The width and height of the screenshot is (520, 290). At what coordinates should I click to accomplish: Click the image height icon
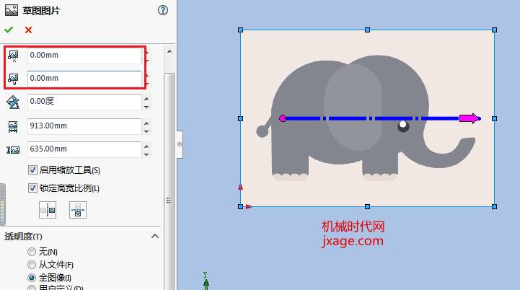[x=13, y=150]
